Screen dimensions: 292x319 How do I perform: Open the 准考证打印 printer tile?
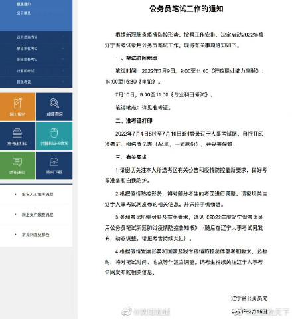click(17, 136)
